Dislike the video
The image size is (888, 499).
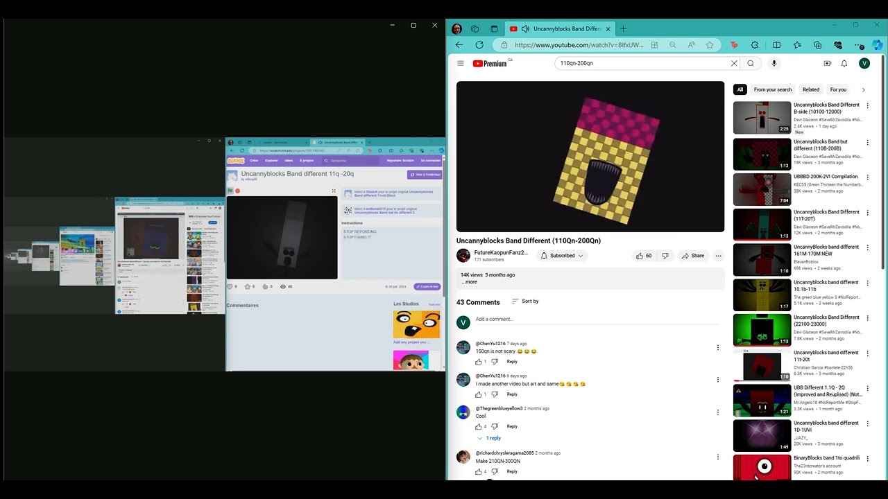(665, 256)
